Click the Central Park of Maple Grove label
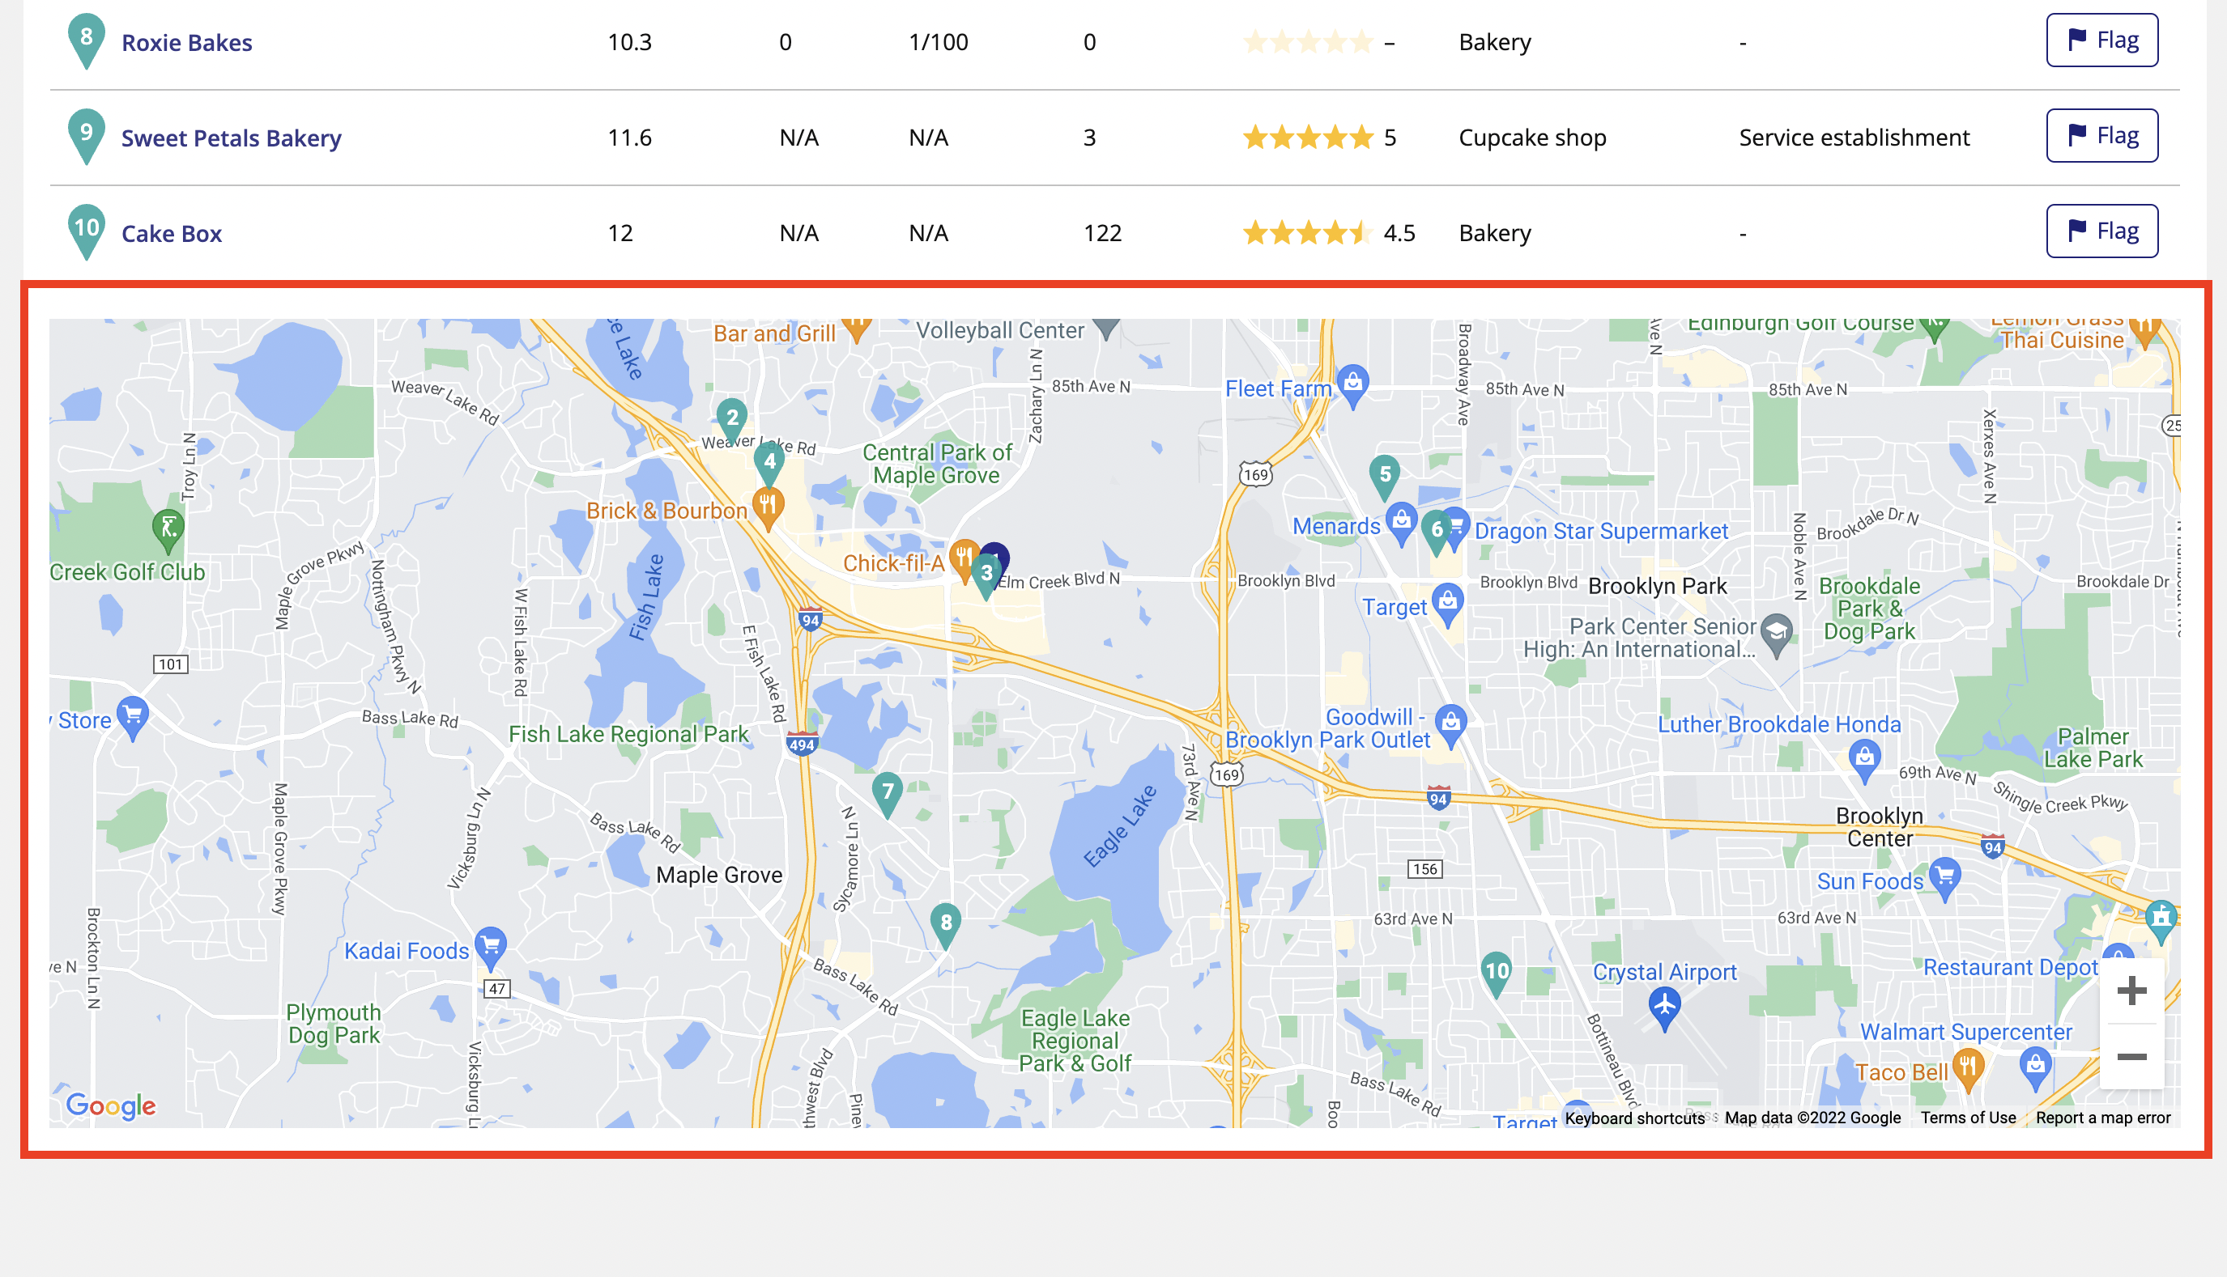The height and width of the screenshot is (1277, 2227). click(x=937, y=464)
